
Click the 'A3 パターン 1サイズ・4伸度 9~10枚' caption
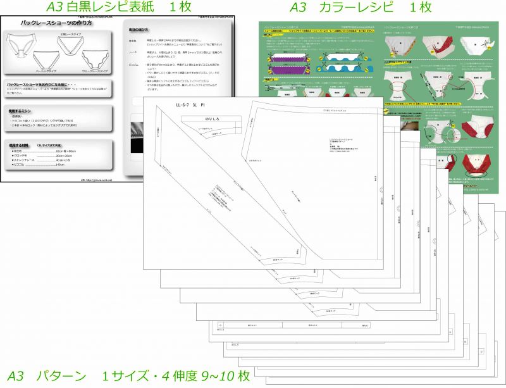coord(128,376)
